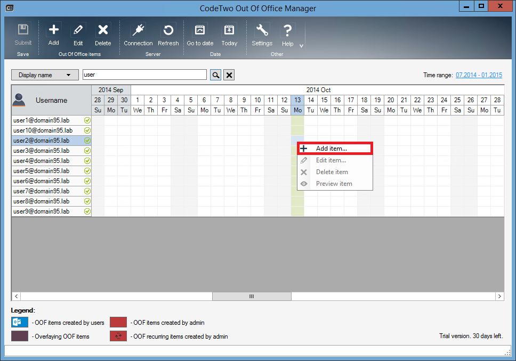Click the green status check for user4@domain95.lab
The height and width of the screenshot is (361, 516).
tap(87, 161)
